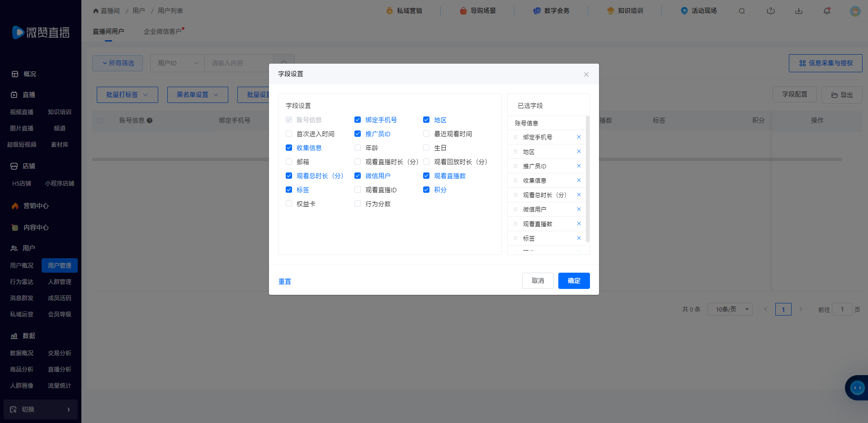Click the 私域营销 top navigation item

(x=404, y=11)
